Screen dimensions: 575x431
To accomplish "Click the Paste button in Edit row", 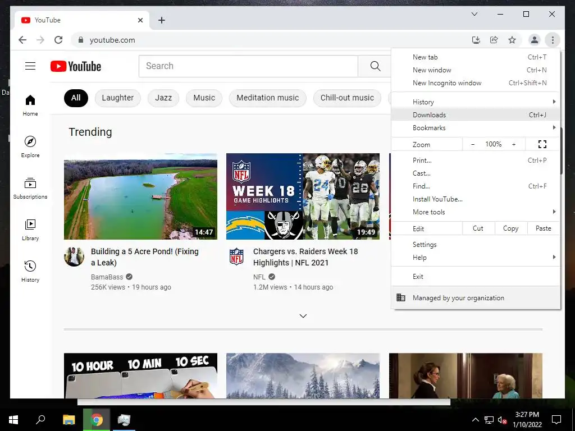I will [543, 228].
